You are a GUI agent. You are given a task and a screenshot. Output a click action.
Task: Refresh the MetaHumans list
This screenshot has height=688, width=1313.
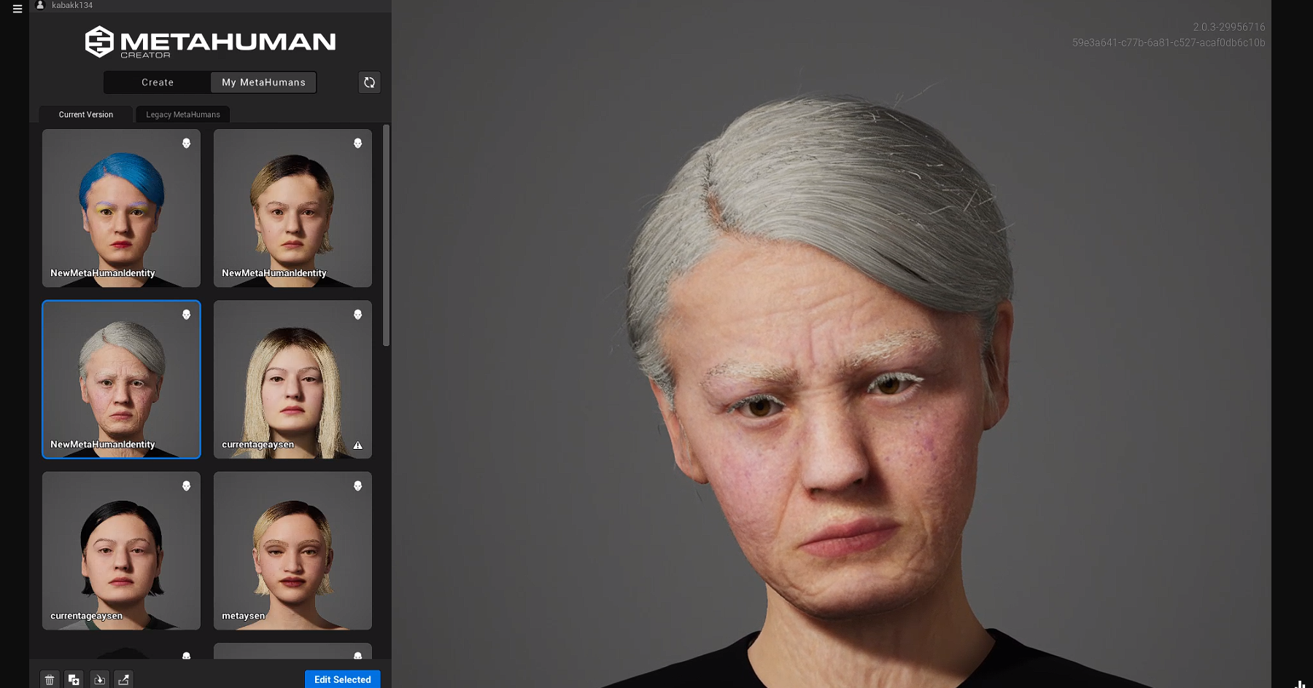[x=370, y=82]
